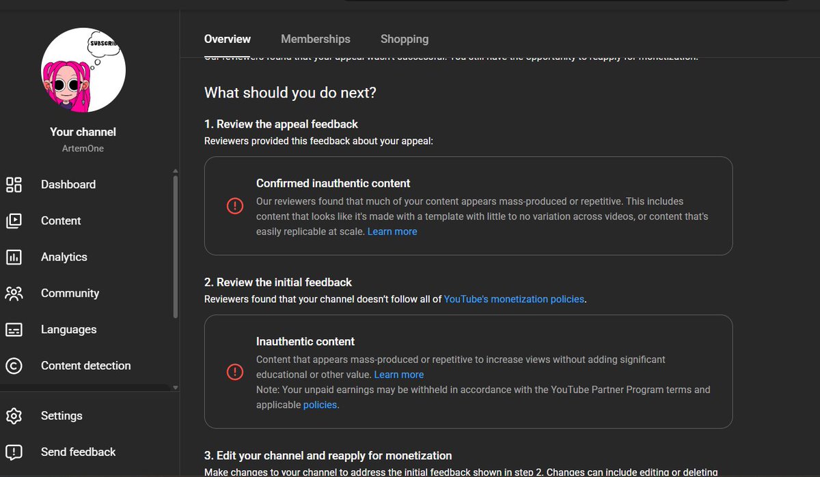
Task: Open the 'policies' link after 'applicable'
Action: tap(320, 405)
